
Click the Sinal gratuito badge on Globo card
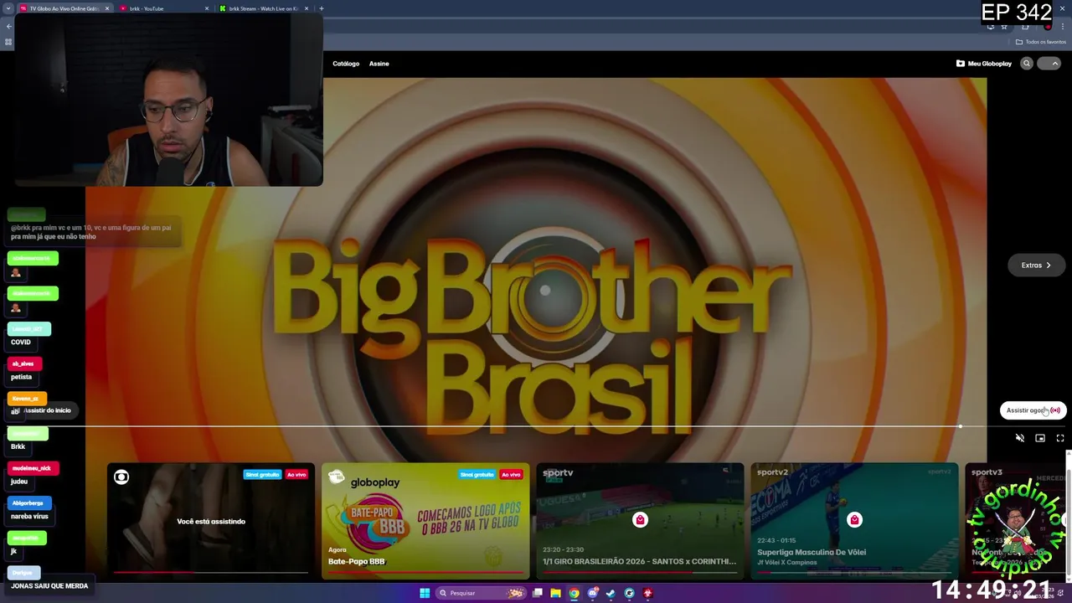click(x=262, y=474)
